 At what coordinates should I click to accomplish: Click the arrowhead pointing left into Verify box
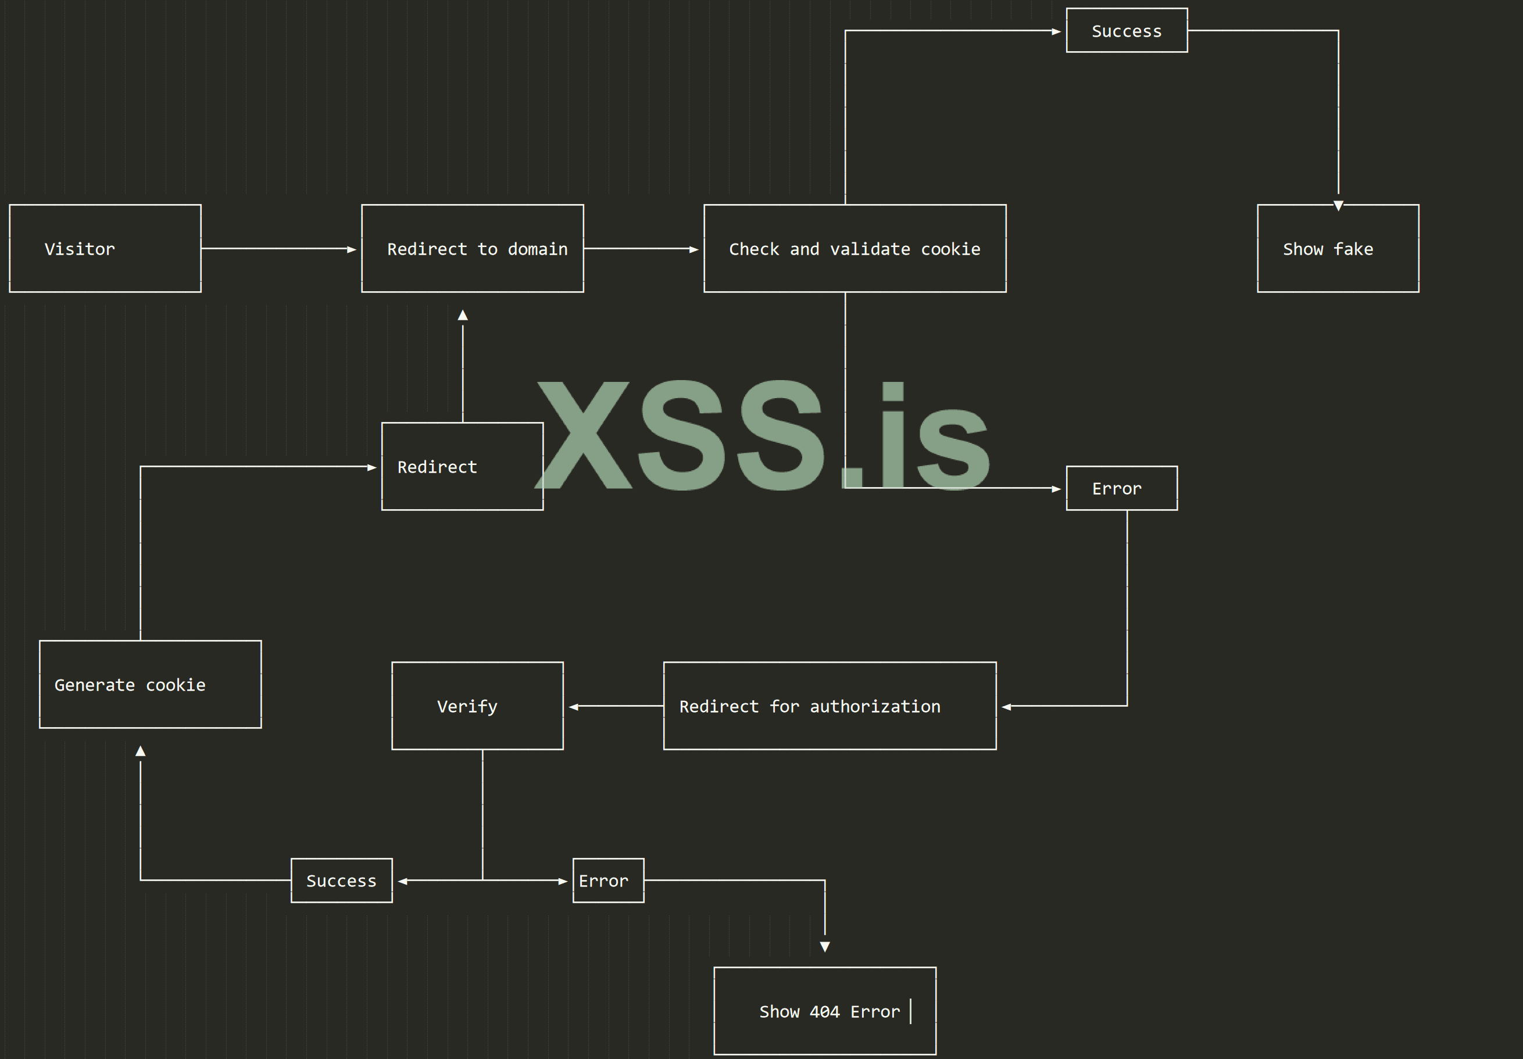(x=574, y=707)
